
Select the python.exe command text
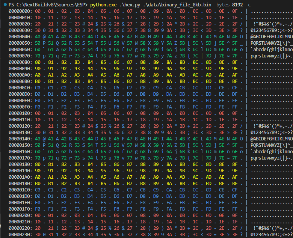coord(103,5)
